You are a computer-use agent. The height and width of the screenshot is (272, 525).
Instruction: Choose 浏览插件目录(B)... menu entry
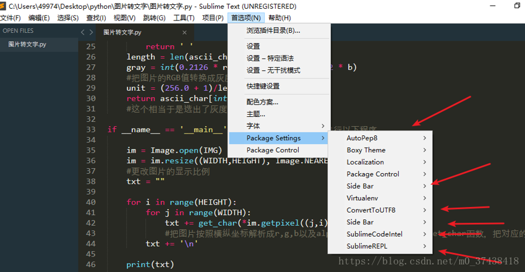[x=280, y=30]
